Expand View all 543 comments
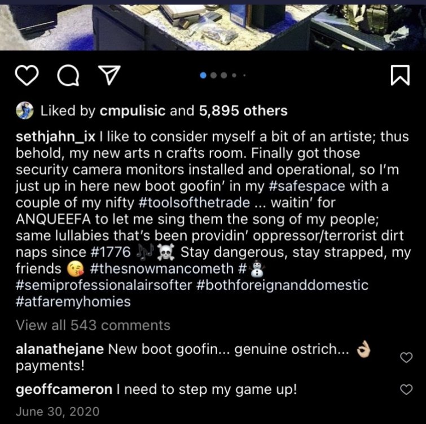 tap(93, 325)
